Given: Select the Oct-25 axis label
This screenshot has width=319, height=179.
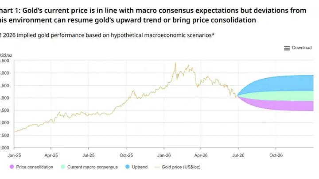Looking at the screenshot, I should click(126, 155).
